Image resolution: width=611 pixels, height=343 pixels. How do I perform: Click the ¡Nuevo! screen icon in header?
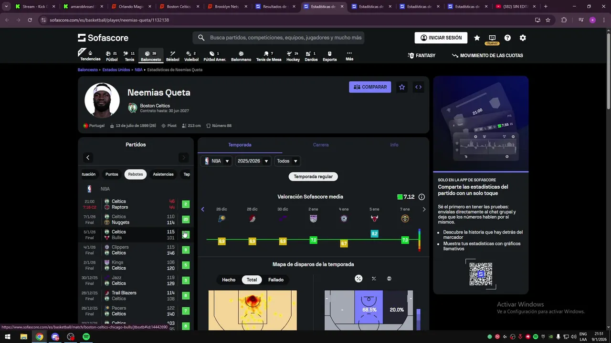point(492,39)
